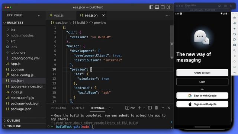Open metro.config.js file
Screen dimensions: 238x134
click(22, 98)
